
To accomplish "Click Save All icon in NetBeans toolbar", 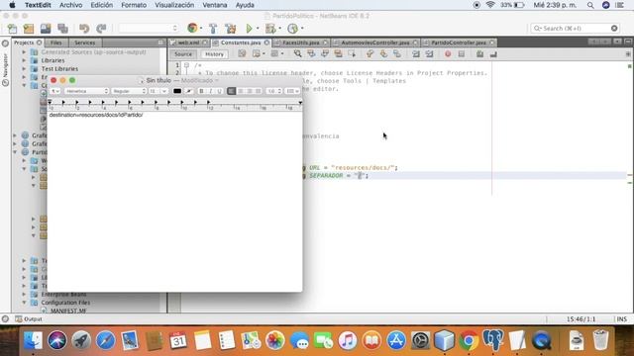I will (x=62, y=29).
